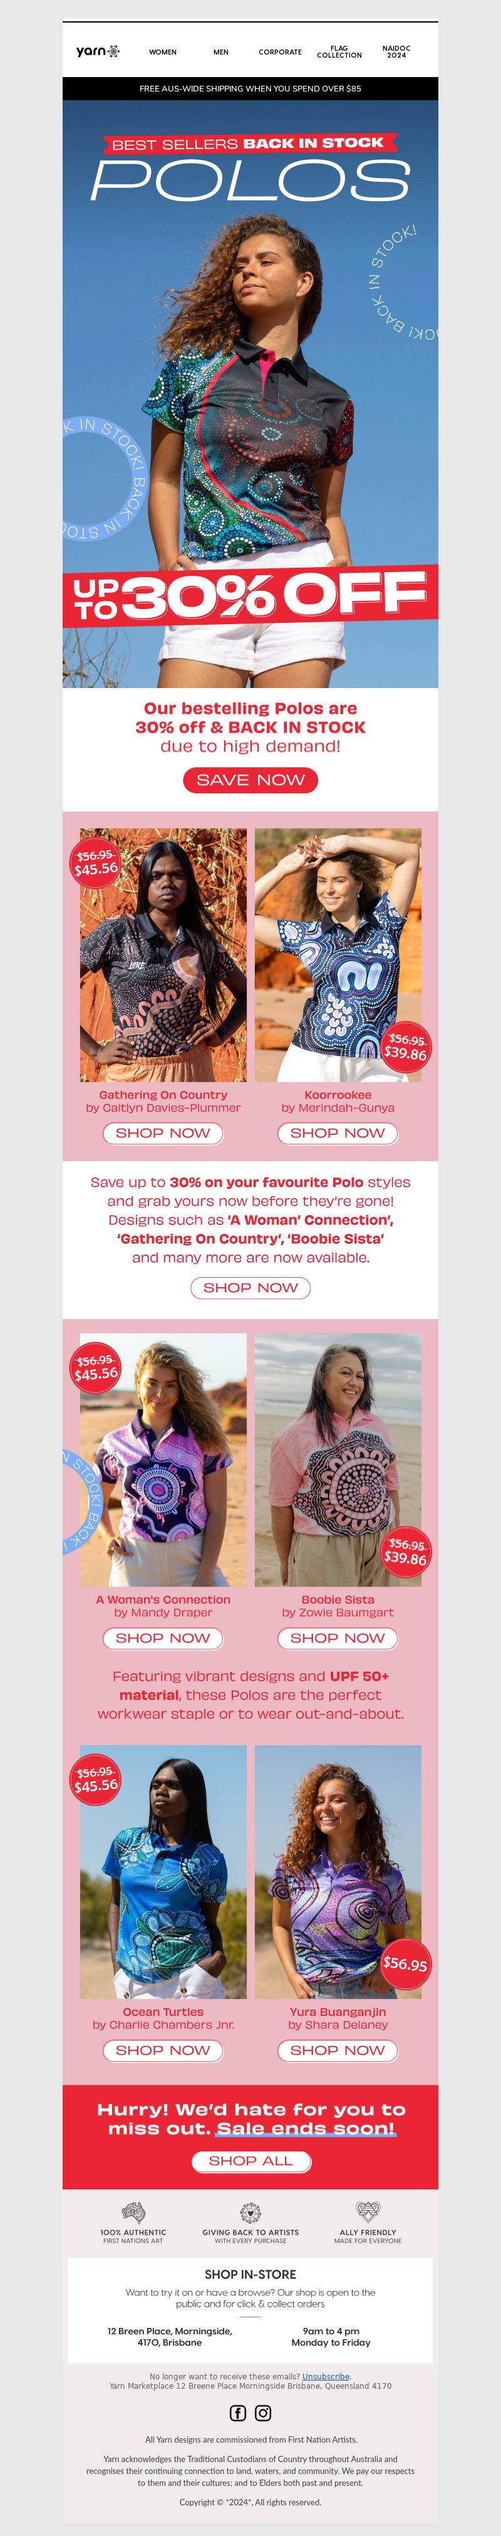Click the red Save Now button
501x2536 pixels.
tap(250, 780)
